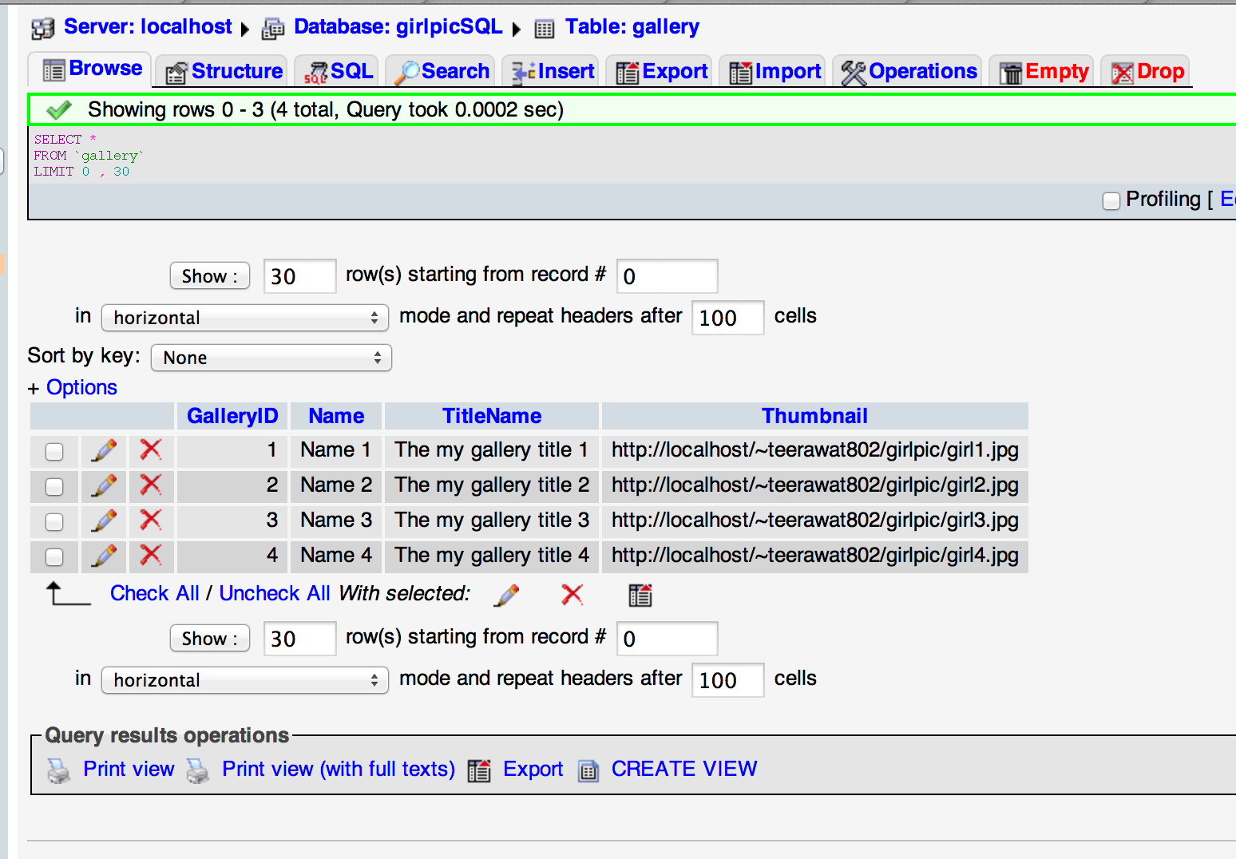The image size is (1236, 859).
Task: Select the checkbox for Name 3 row
Action: click(x=54, y=522)
